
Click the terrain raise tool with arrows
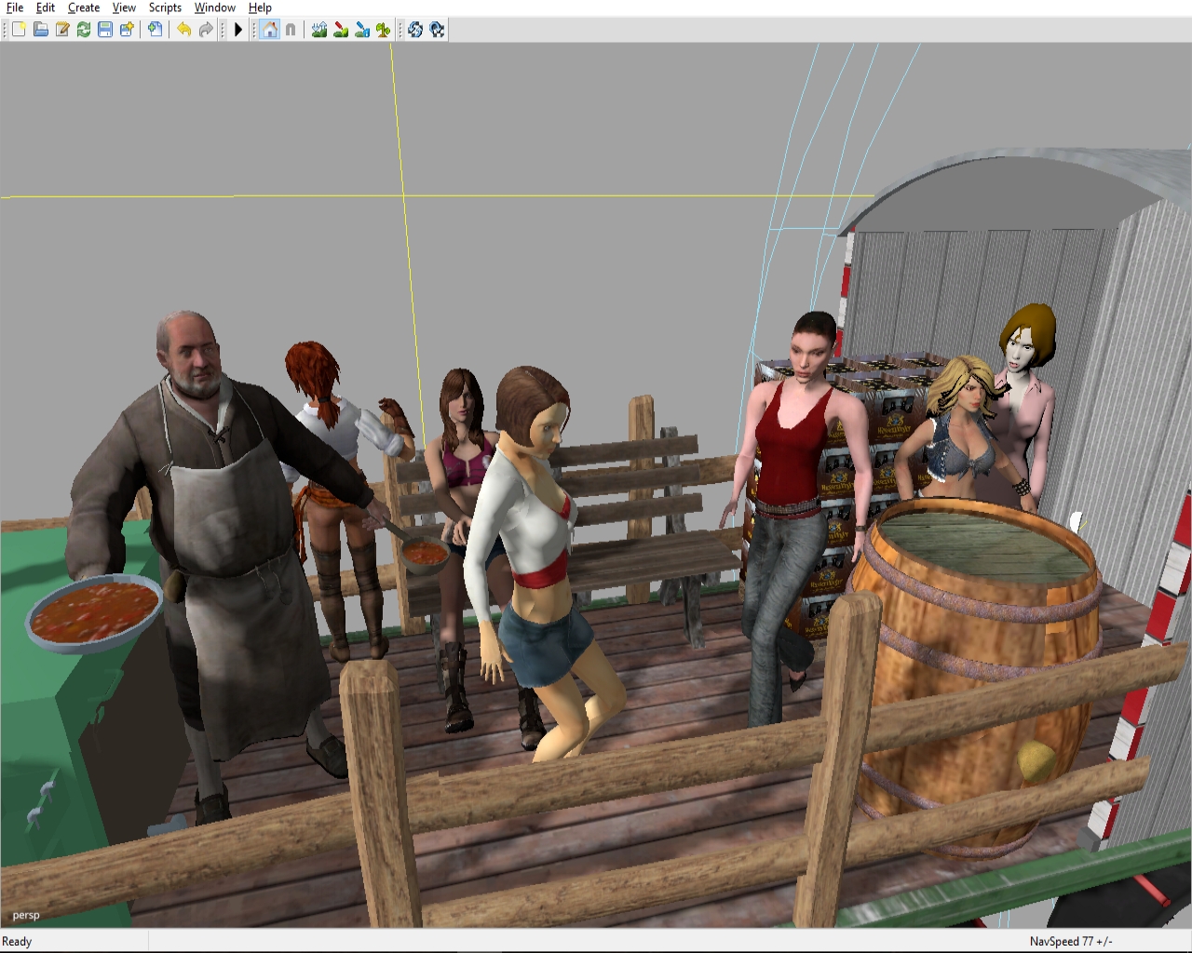[319, 30]
